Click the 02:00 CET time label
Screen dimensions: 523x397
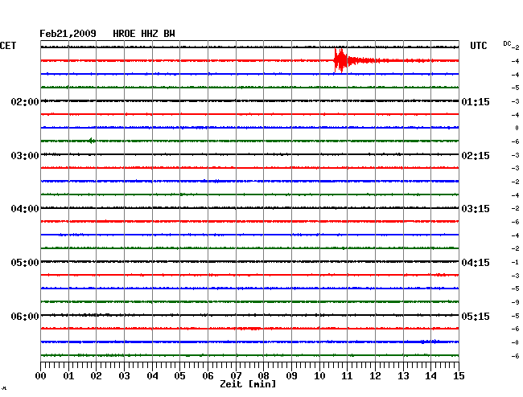coord(25,101)
